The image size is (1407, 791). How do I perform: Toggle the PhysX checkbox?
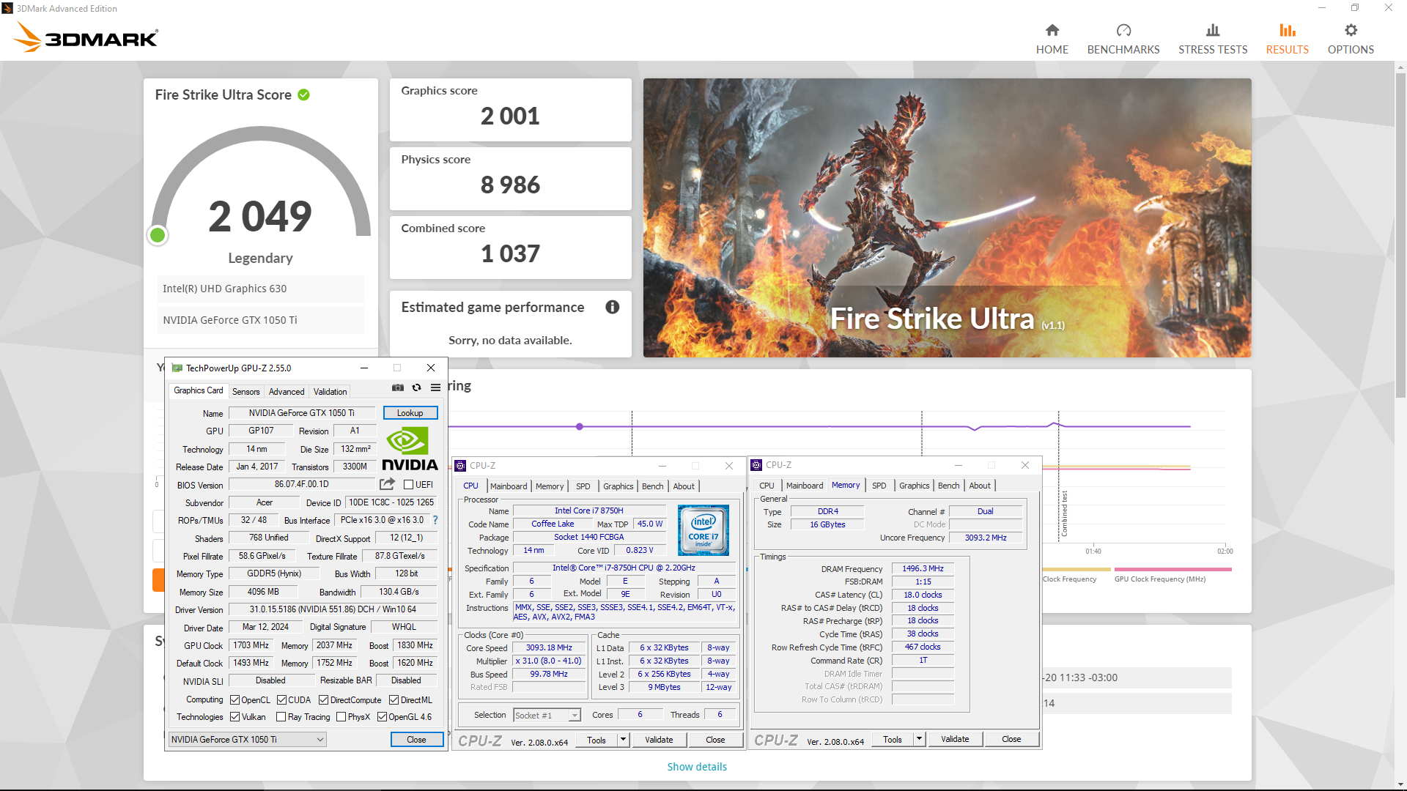(341, 716)
